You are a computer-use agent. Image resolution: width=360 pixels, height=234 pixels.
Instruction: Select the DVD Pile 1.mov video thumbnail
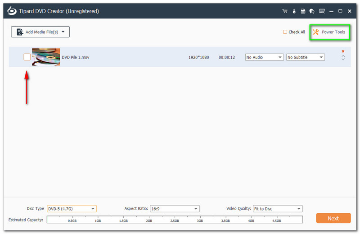[46, 57]
